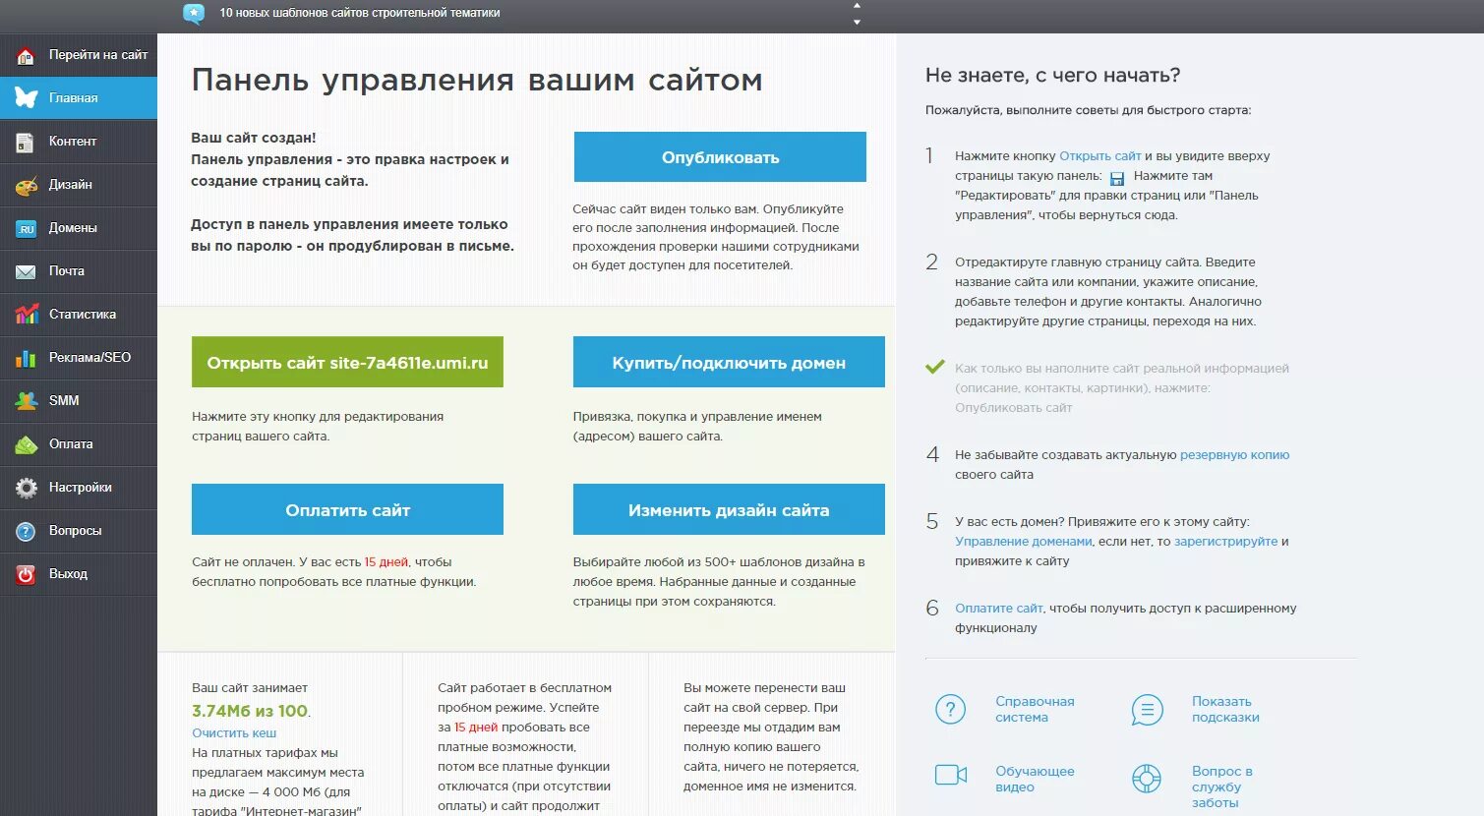Viewport: 1484px width, 816px height.
Task: Open Обучающее видео link
Action: pyautogui.click(x=1035, y=779)
